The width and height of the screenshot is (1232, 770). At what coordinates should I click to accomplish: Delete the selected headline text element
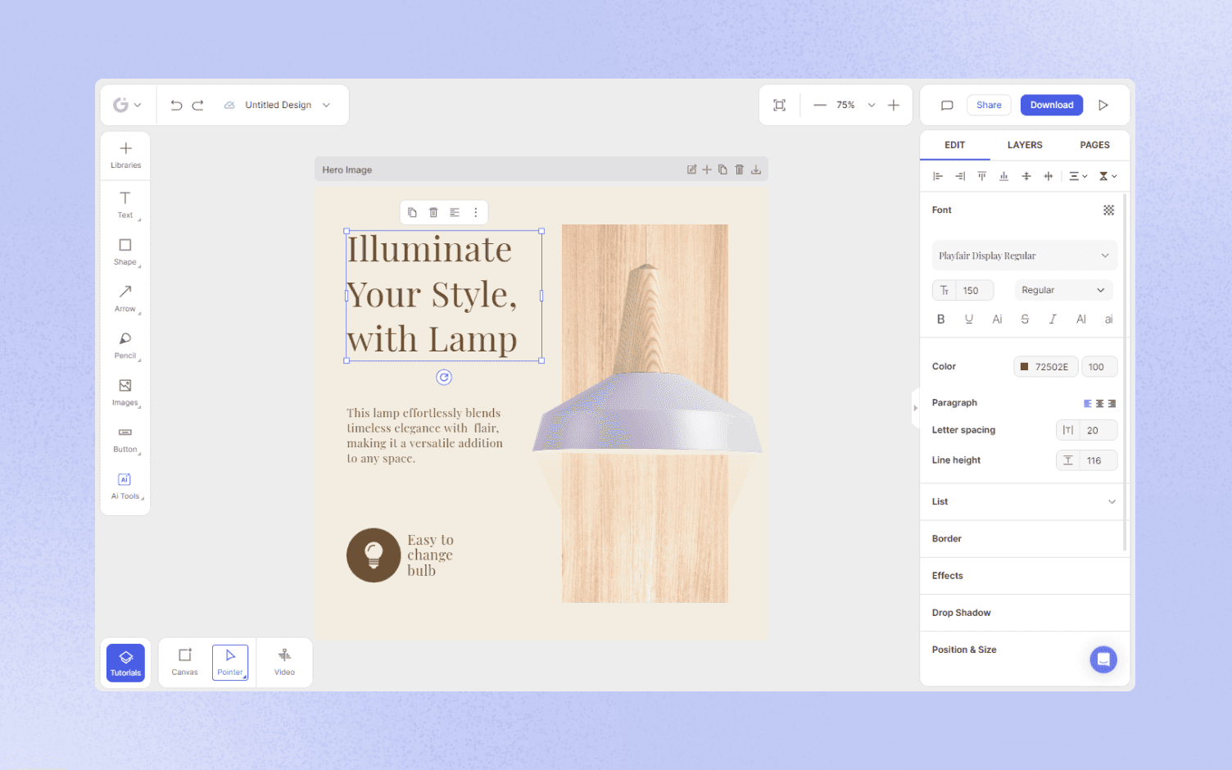433,212
